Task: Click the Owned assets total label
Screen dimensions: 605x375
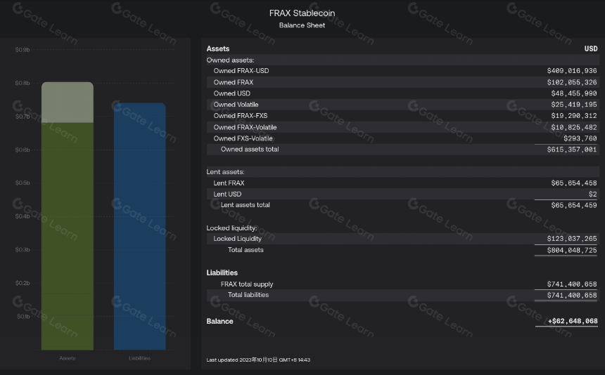Action: pos(250,150)
